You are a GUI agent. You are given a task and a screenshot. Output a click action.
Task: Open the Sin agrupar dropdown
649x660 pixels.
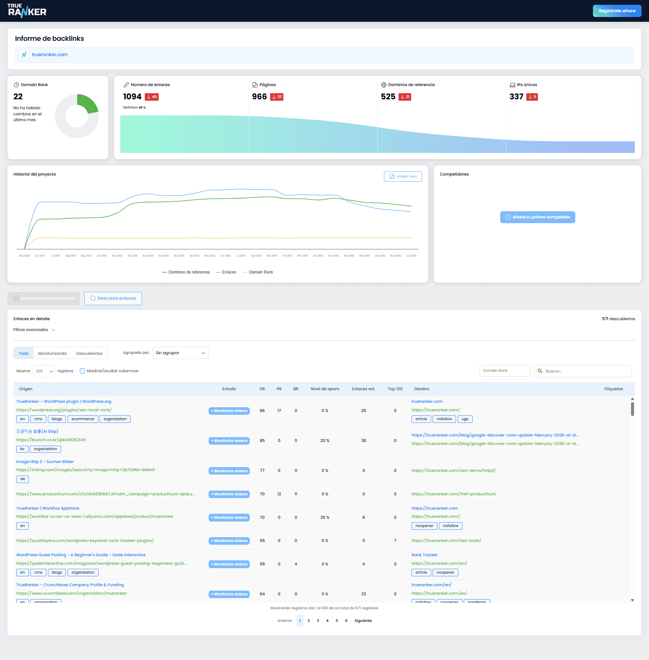click(180, 353)
